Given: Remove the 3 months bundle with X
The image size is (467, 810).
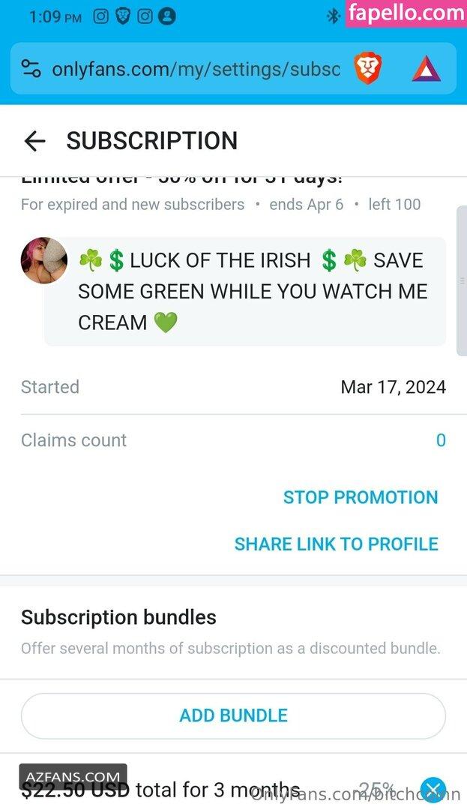Looking at the screenshot, I should point(433,790).
